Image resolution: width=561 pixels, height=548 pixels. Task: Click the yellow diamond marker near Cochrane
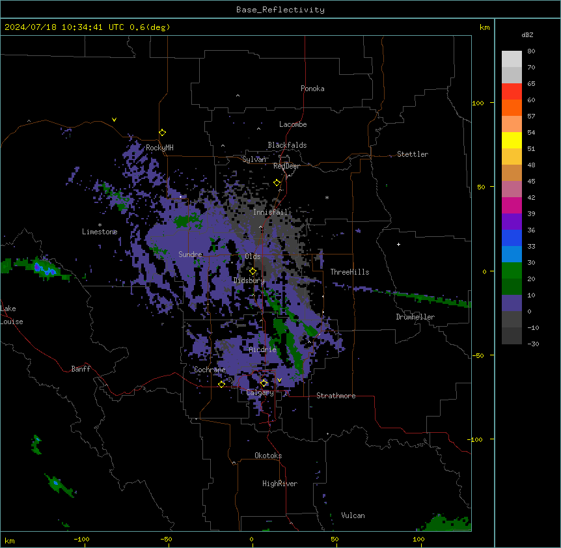[221, 384]
